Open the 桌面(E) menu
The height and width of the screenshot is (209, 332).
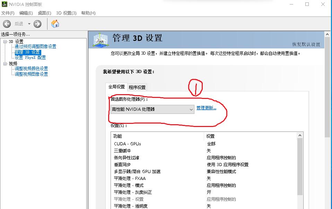pos(44,13)
